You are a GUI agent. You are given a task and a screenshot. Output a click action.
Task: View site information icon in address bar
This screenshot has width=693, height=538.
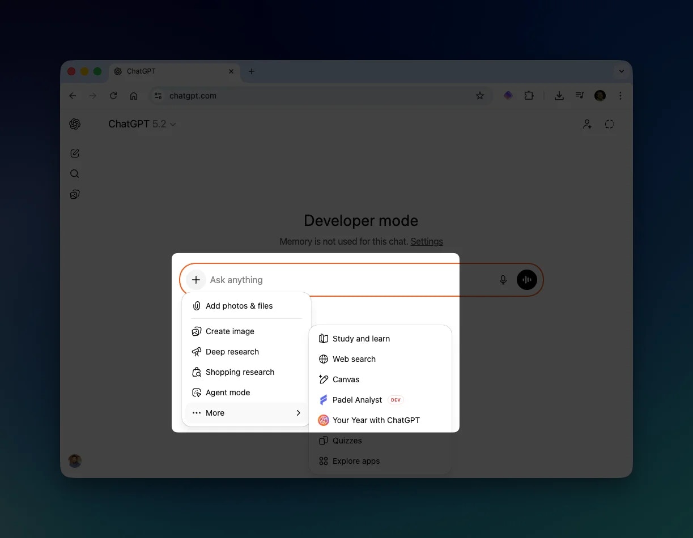[x=158, y=96]
